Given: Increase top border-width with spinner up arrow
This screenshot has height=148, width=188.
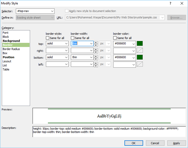Looking at the screenshot, I should tap(96, 42).
